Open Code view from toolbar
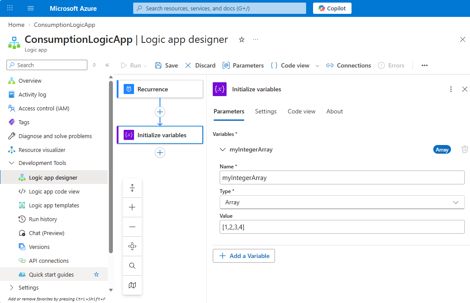 [x=290, y=65]
